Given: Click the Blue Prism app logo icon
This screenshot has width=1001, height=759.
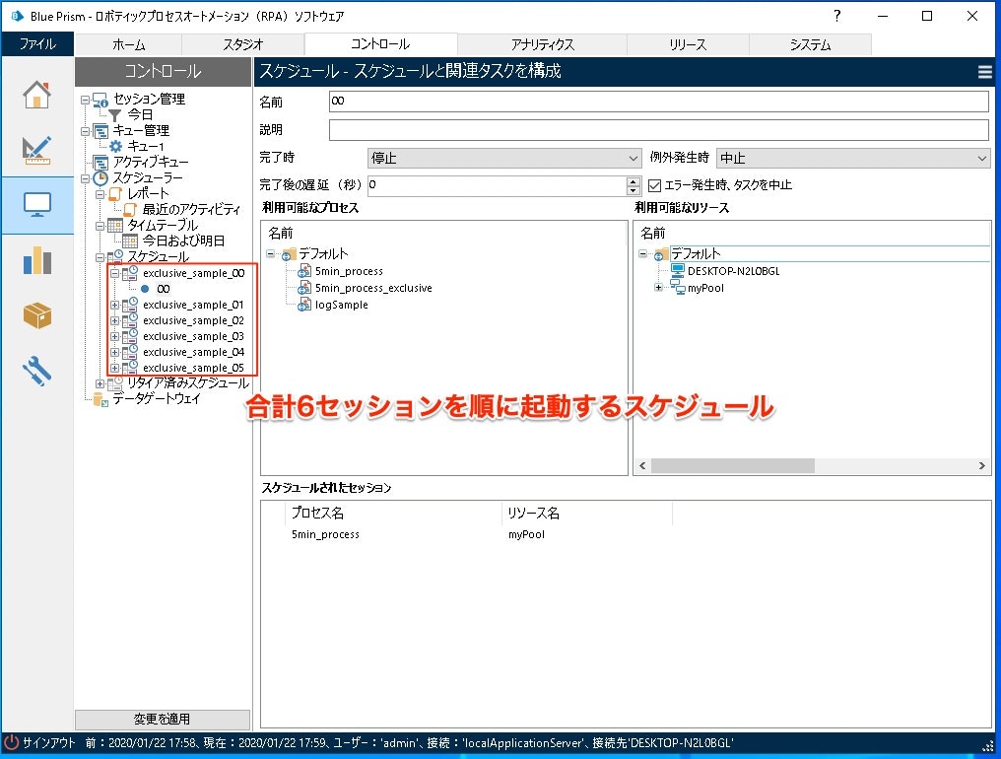Looking at the screenshot, I should [x=17, y=16].
